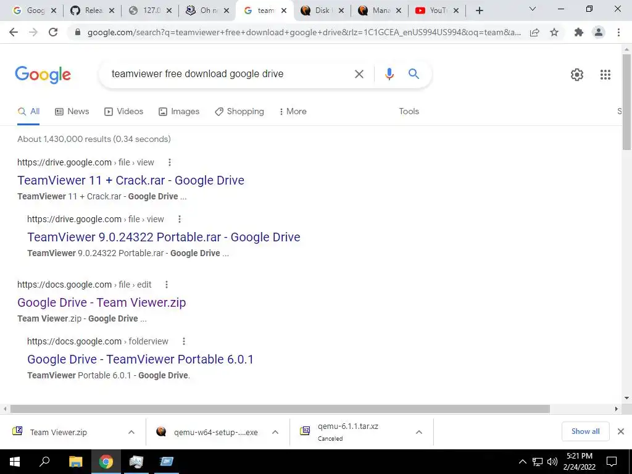Close the downloads bar
This screenshot has width=632, height=474.
tap(621, 431)
